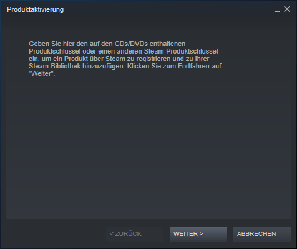Click the word "Weiter" in the instructions
297x249 pixels.
click(41, 73)
